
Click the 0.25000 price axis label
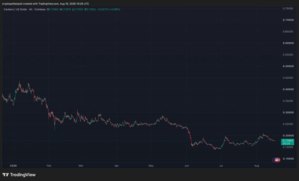[288, 124]
